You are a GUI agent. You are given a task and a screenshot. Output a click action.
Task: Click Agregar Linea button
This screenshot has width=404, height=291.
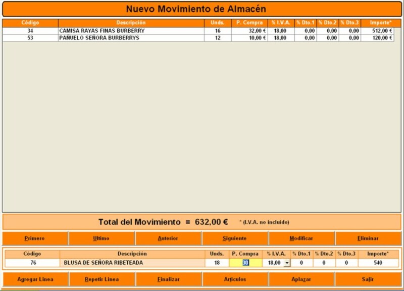click(35, 279)
